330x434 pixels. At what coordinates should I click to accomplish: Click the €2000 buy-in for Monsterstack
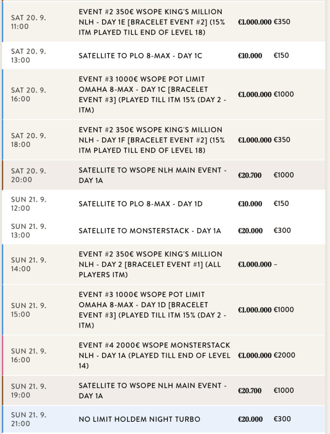pyautogui.click(x=284, y=355)
